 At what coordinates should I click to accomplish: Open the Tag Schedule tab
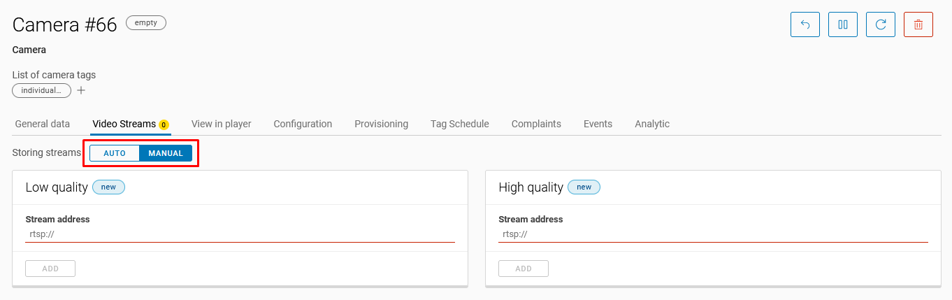coord(459,124)
